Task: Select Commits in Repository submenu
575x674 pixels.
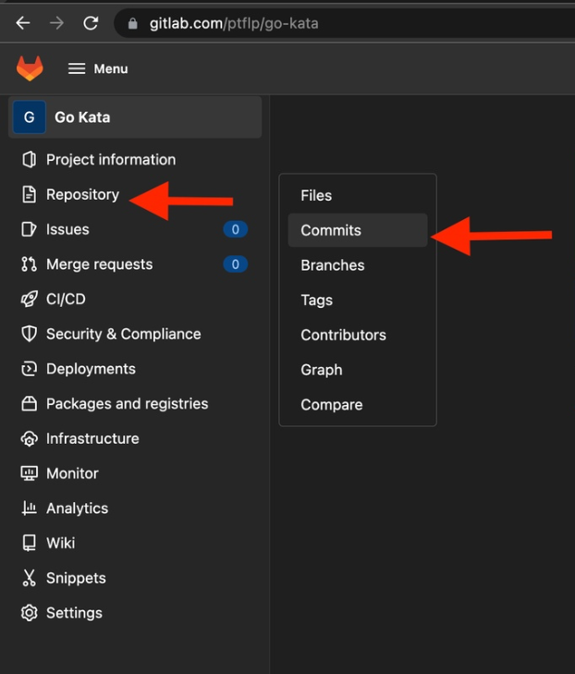Action: (331, 230)
